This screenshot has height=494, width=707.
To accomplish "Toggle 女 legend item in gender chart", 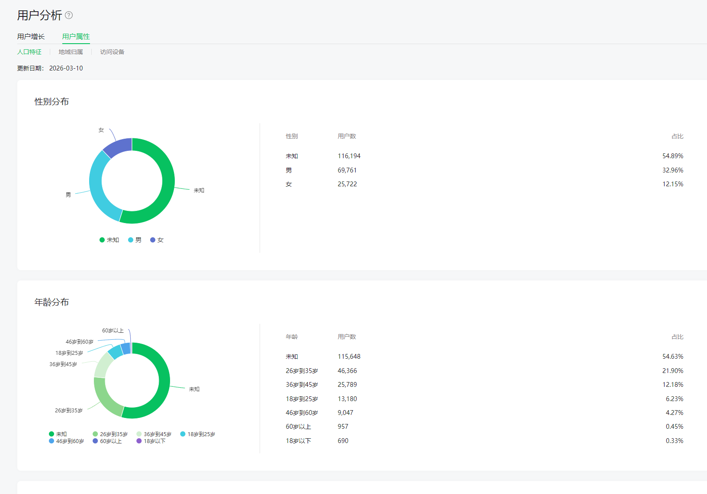I will click(x=157, y=240).
